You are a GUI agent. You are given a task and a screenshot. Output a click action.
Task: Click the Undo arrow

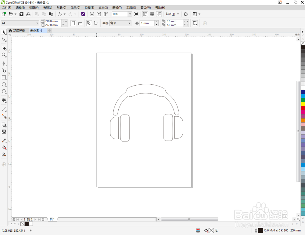[60, 14]
